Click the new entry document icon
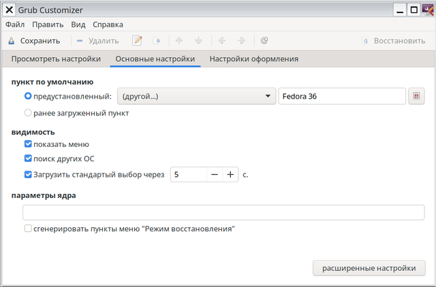This screenshot has width=436, height=287. click(157, 41)
